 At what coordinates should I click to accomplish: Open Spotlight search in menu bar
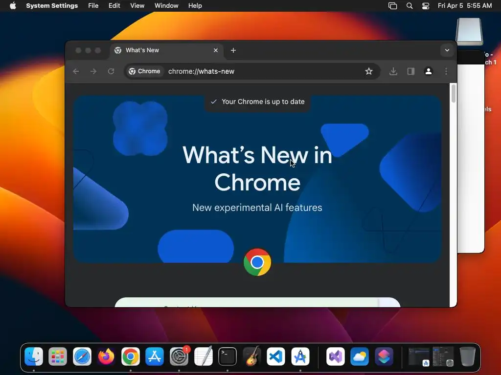coord(410,6)
